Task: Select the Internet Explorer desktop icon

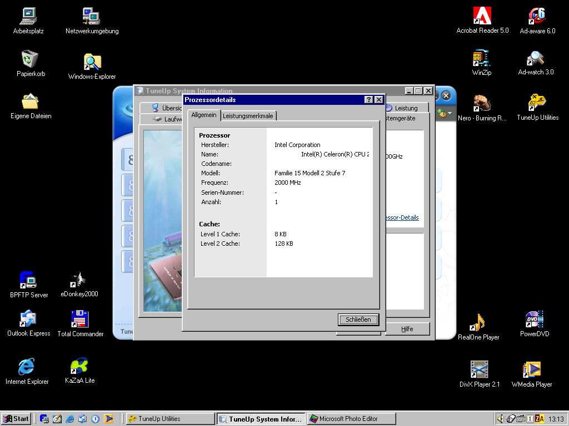Action: pyautogui.click(x=27, y=371)
